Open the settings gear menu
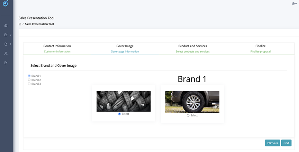 point(294,3)
